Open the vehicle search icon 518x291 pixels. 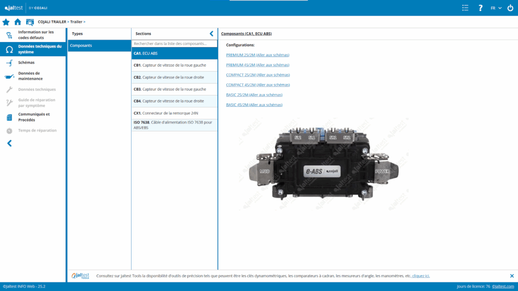click(x=30, y=22)
